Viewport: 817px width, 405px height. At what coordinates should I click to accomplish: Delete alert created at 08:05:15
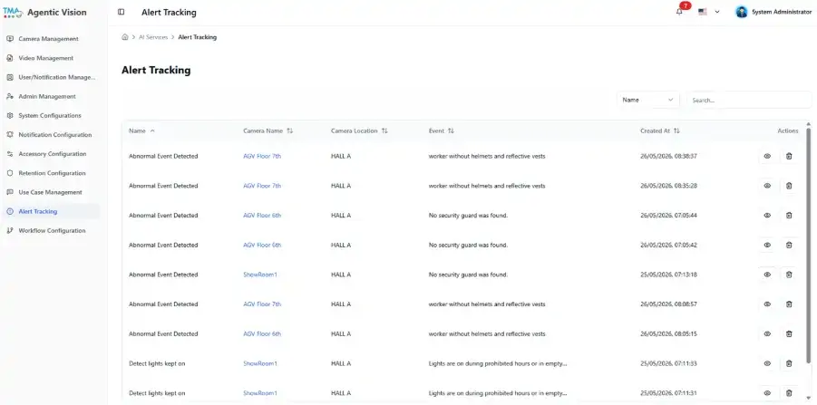[x=789, y=334]
